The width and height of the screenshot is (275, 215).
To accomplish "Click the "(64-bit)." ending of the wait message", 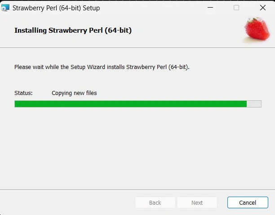I will [x=179, y=67].
